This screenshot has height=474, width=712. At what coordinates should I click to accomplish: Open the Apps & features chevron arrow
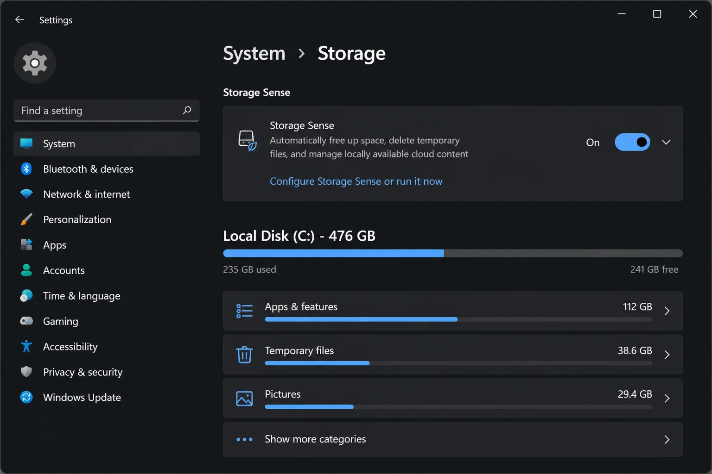(x=667, y=311)
